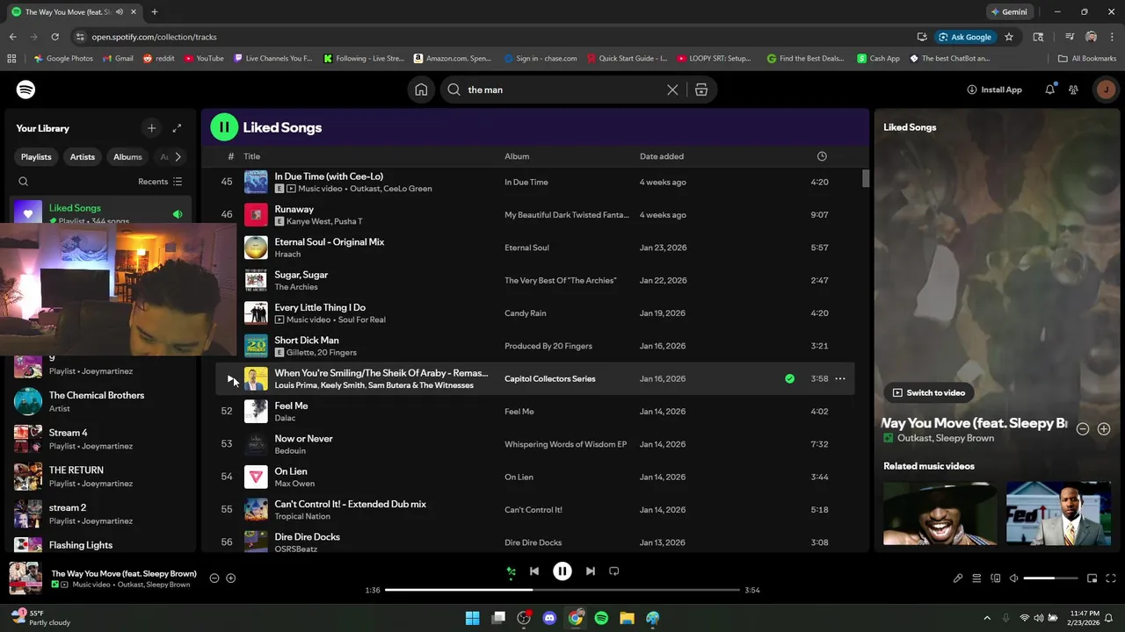Image resolution: width=1125 pixels, height=632 pixels.
Task: Adjust the volume slider
Action: tap(1050, 578)
